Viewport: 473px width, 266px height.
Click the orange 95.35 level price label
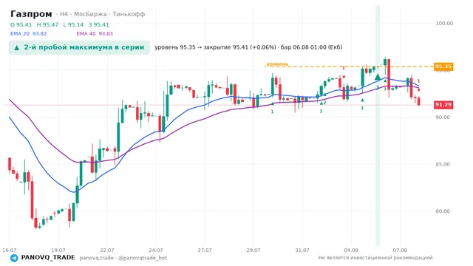click(x=443, y=66)
